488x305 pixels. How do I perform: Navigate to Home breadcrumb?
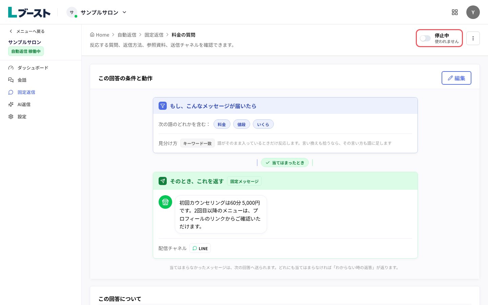pyautogui.click(x=100, y=35)
